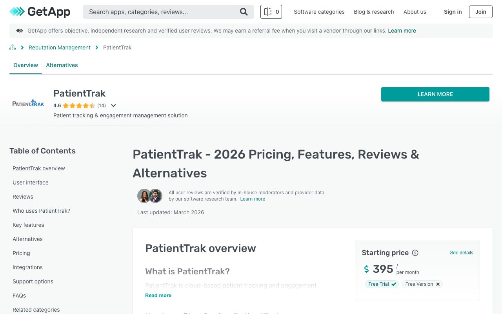The width and height of the screenshot is (502, 314).
Task: Jump to PatientTrak overview in contents
Action: [39, 168]
